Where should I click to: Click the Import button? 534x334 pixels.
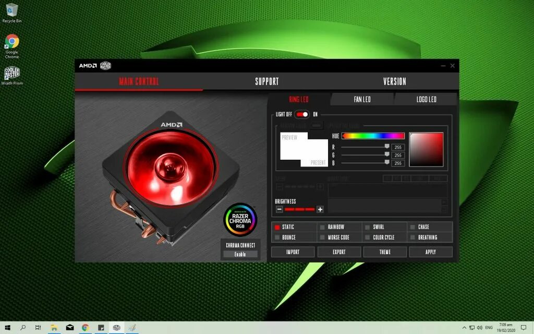point(293,252)
